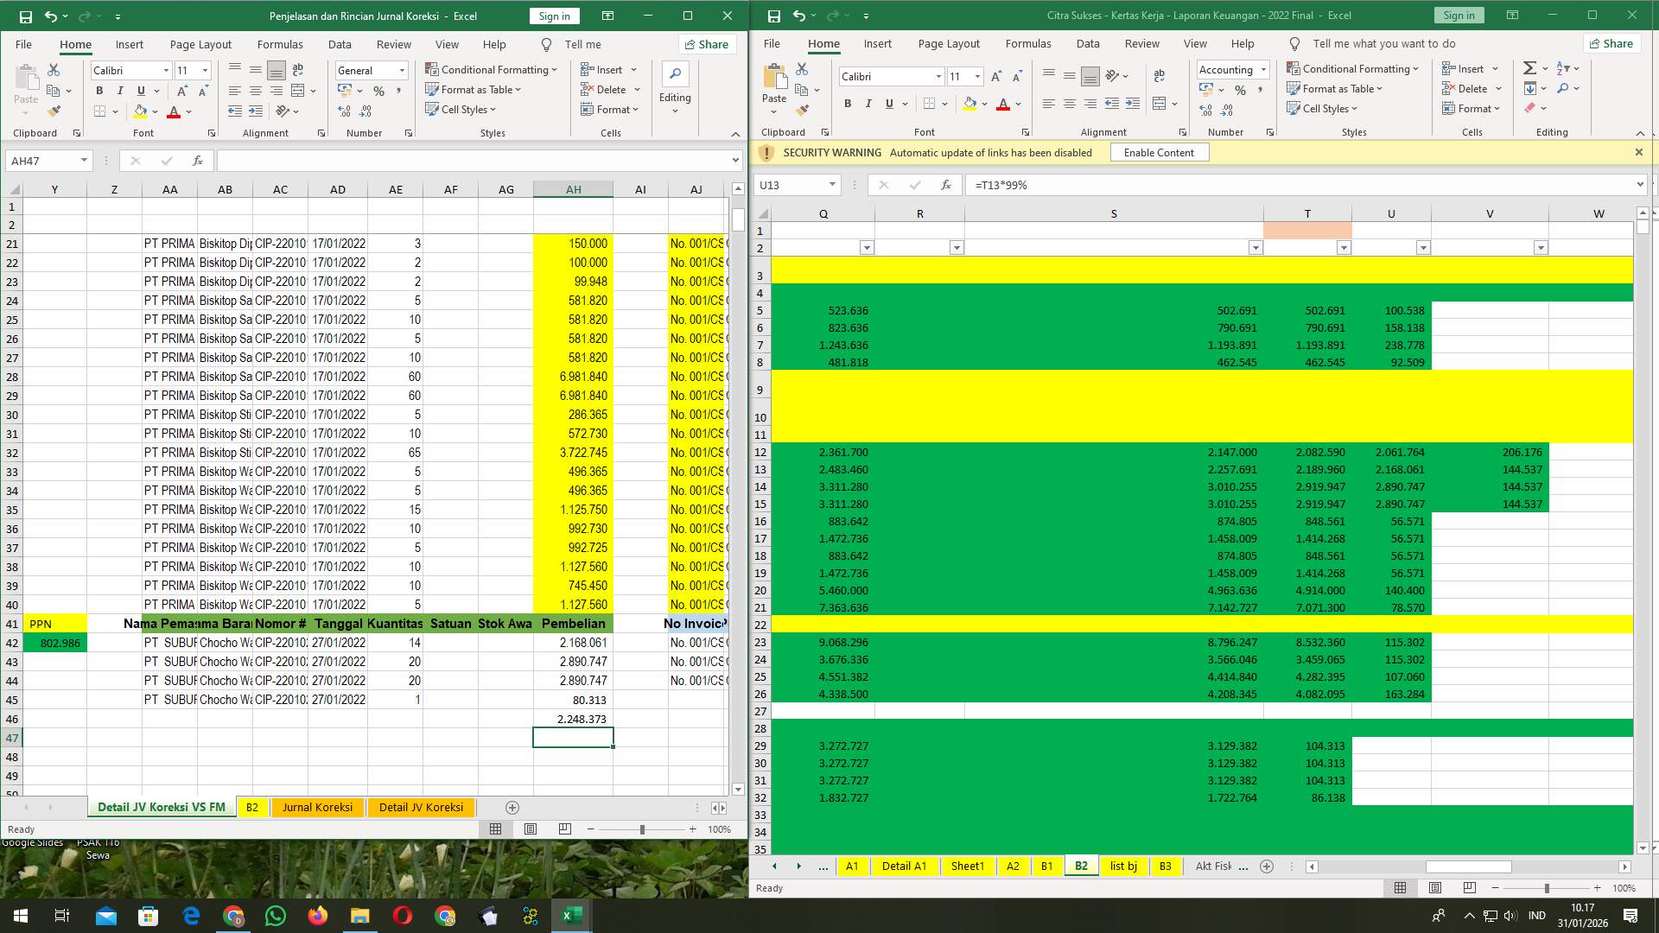Toggle italic formatting
Viewport: 1659px width, 933px height.
(x=120, y=90)
